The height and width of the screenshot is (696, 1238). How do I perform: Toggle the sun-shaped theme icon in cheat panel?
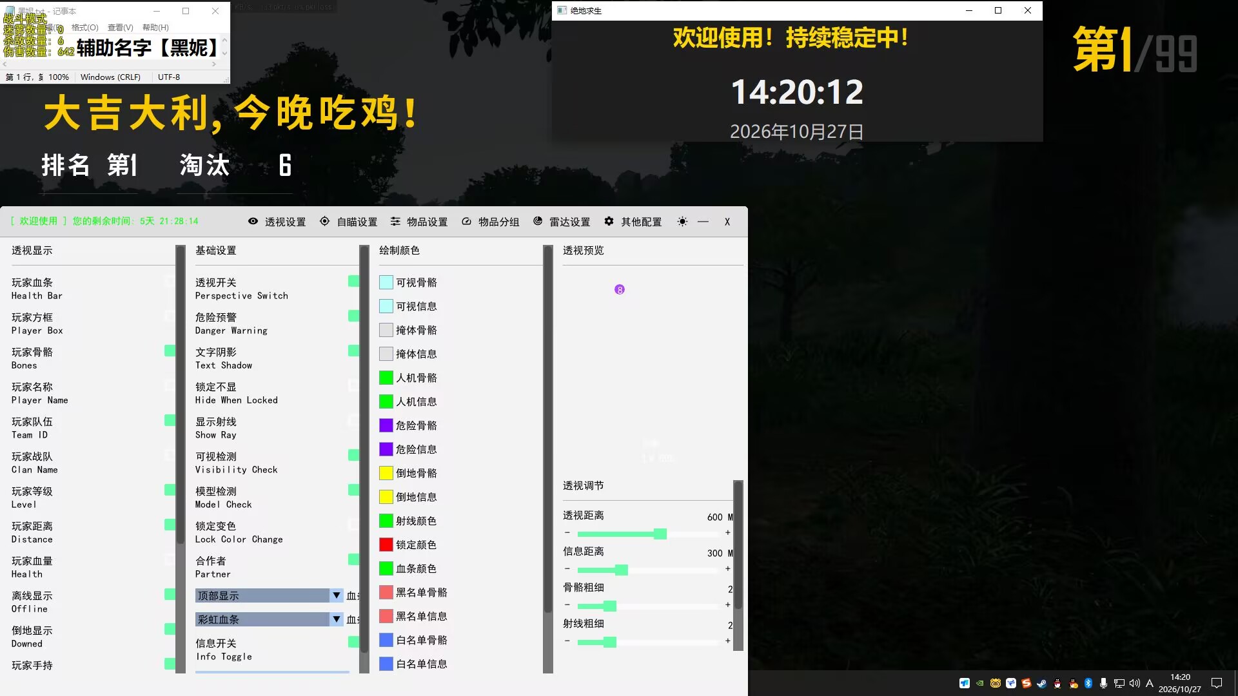point(682,222)
